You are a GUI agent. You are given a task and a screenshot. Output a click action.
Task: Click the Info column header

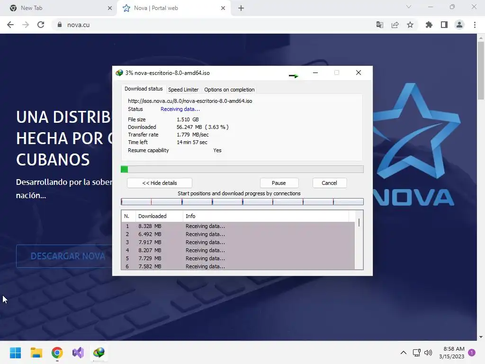[266, 216]
